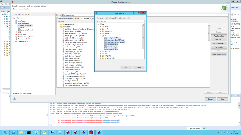This screenshot has height=135, width=241.
Task: Select iris.idrToolkit.jar file
Action: (x=112, y=45)
